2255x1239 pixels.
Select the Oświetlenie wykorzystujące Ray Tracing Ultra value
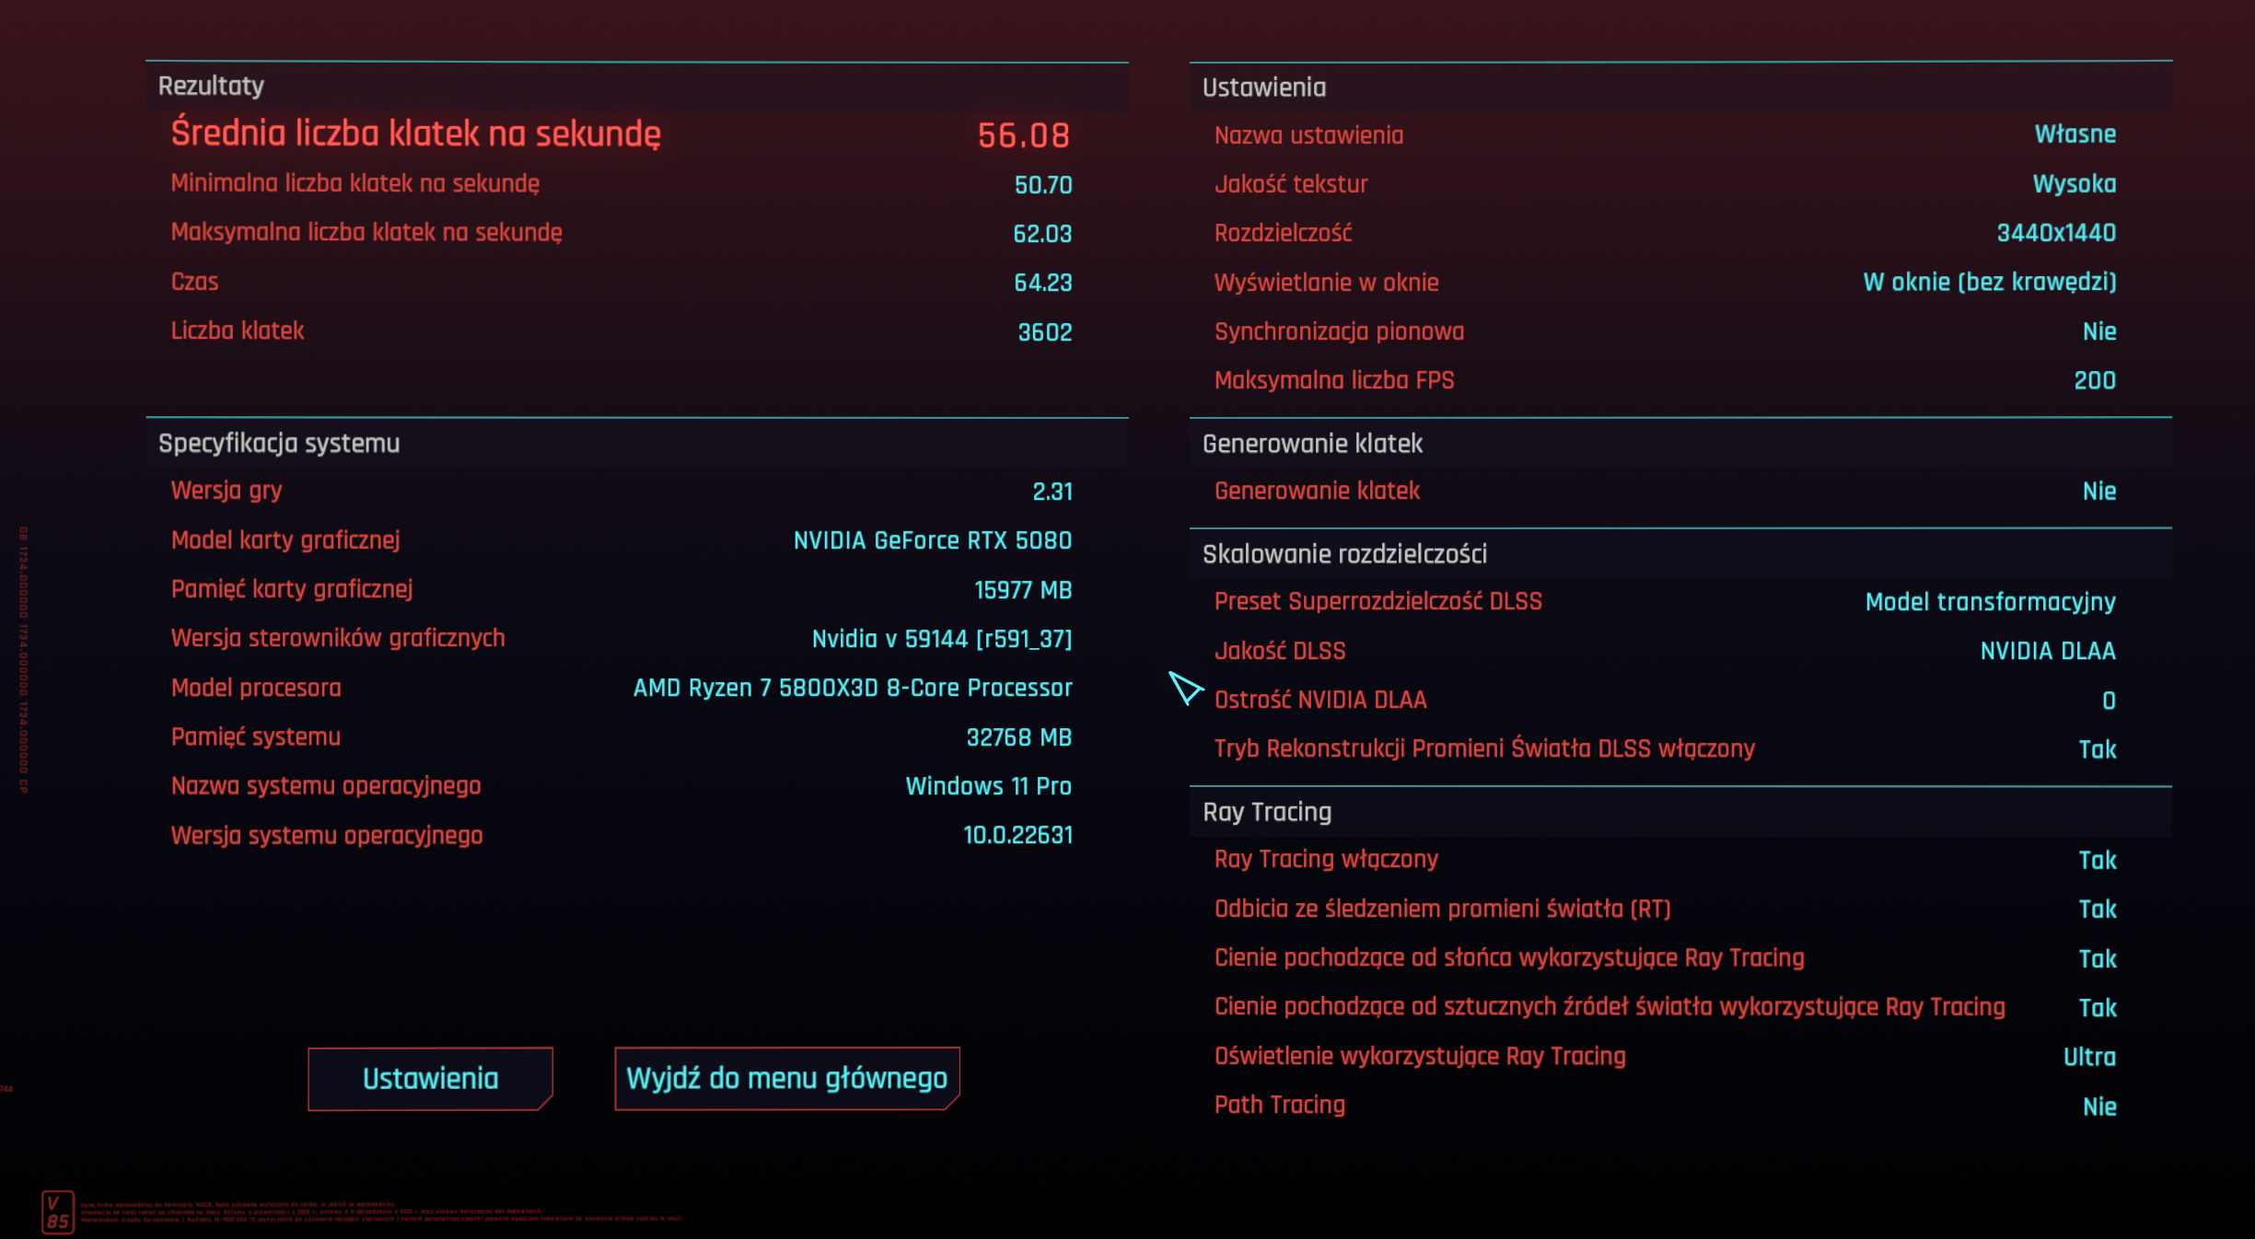[2088, 1057]
